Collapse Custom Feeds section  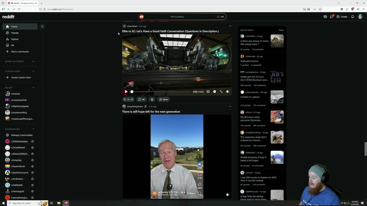(x=33, y=71)
